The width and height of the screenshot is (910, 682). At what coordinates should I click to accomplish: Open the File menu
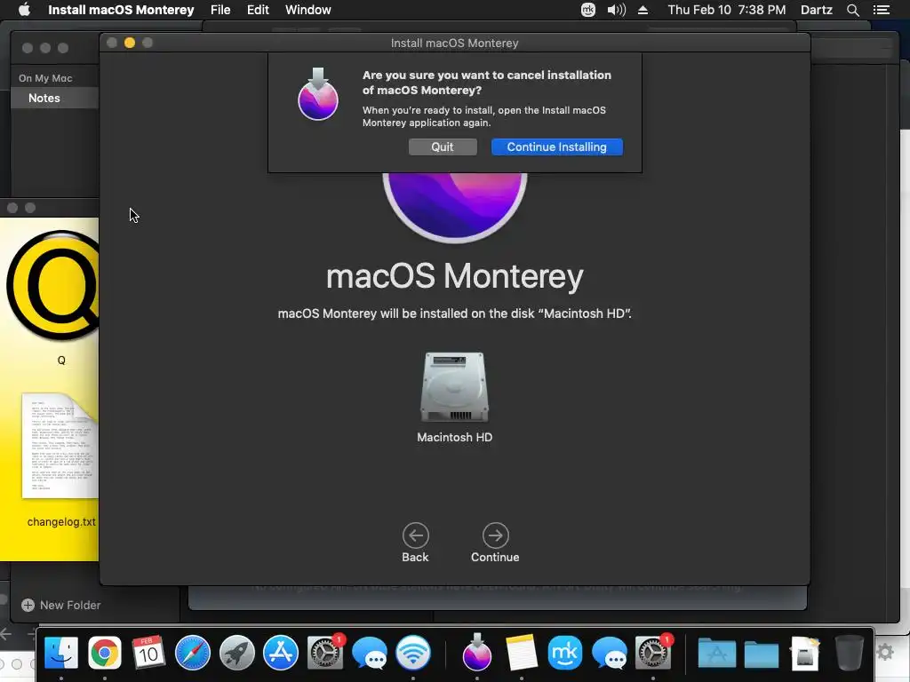[x=220, y=10]
